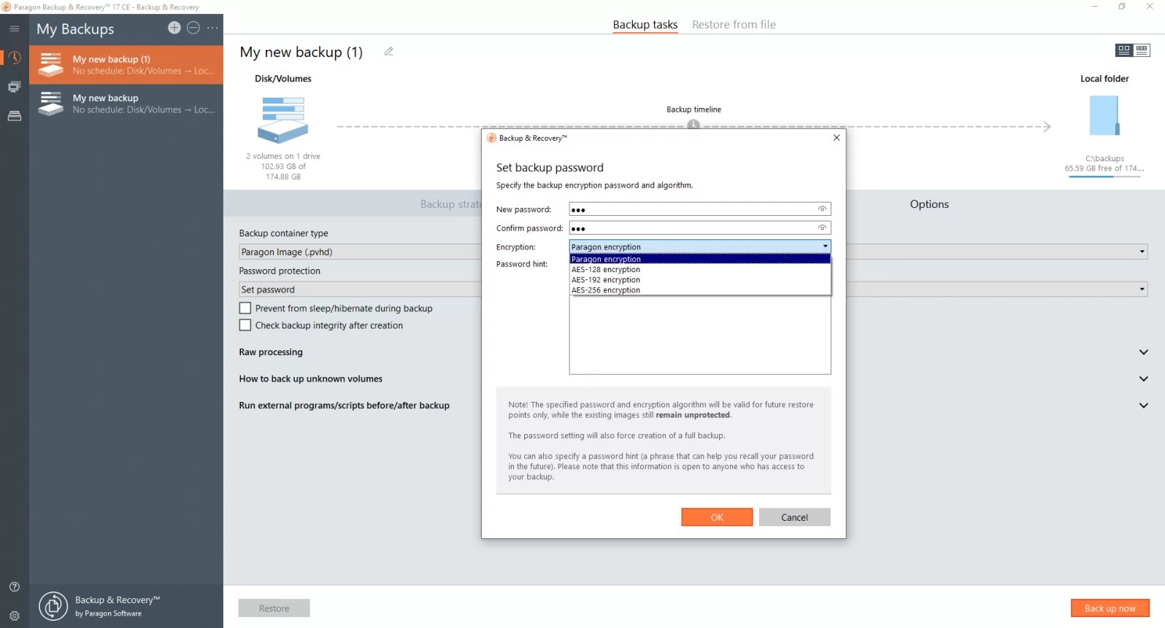Image resolution: width=1165 pixels, height=628 pixels.
Task: Switch to list view layout icon
Action: 1142,50
